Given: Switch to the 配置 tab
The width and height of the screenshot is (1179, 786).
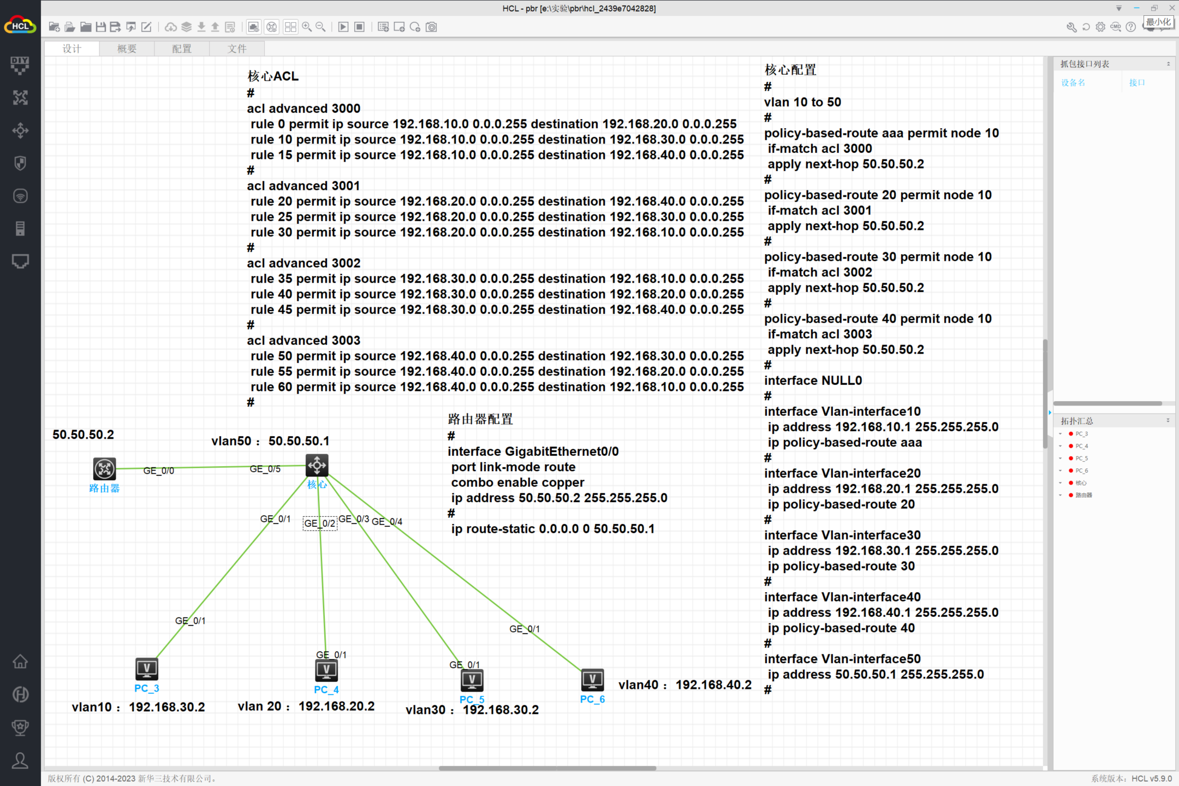Looking at the screenshot, I should [182, 49].
